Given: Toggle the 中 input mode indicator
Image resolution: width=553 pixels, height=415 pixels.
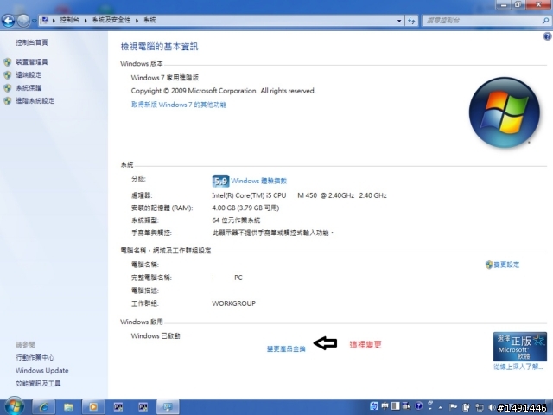Looking at the screenshot, I should click(x=385, y=406).
